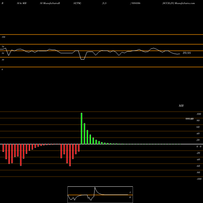Click the 100 label on MR axis
Screen dimensions: 203x203
tap(199, 114)
